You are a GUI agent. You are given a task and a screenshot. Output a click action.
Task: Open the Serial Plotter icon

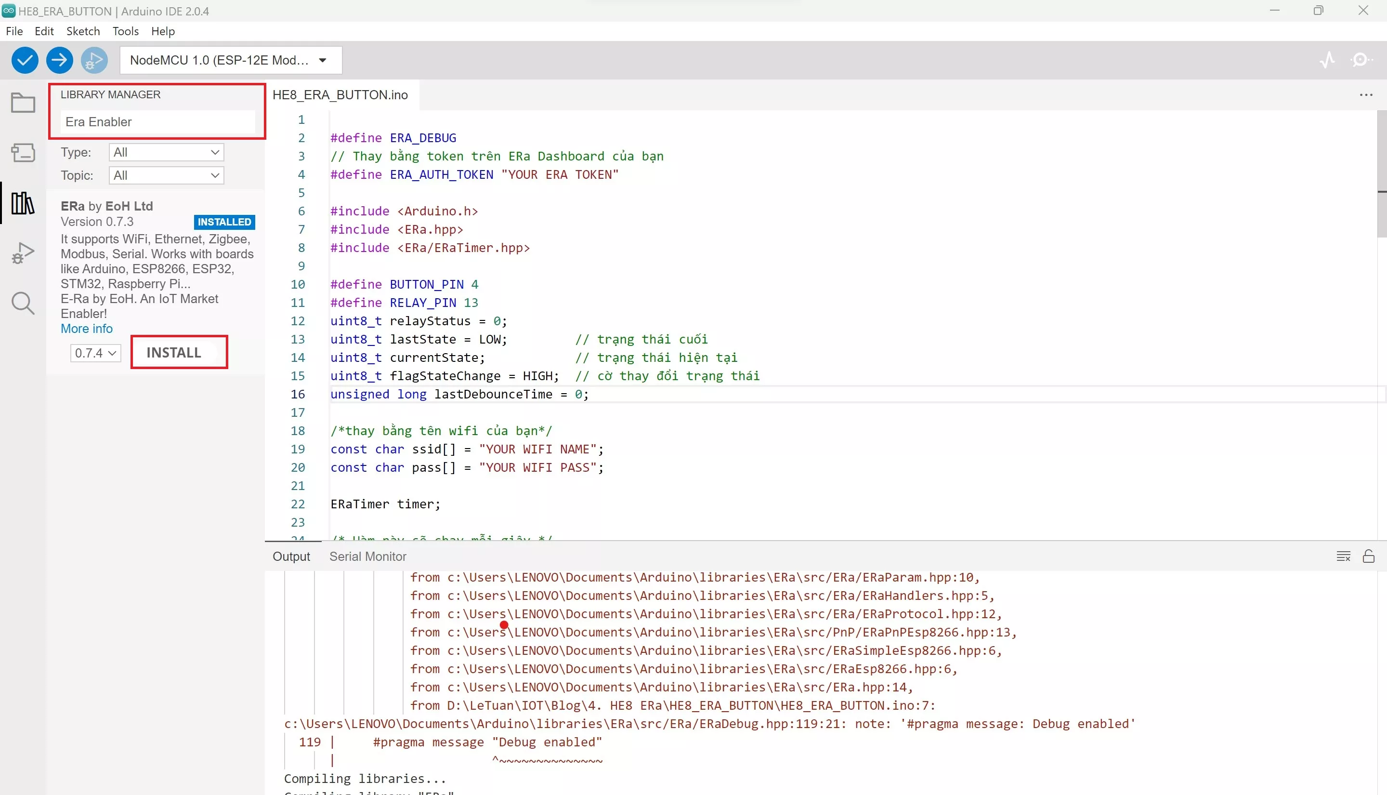(1327, 60)
